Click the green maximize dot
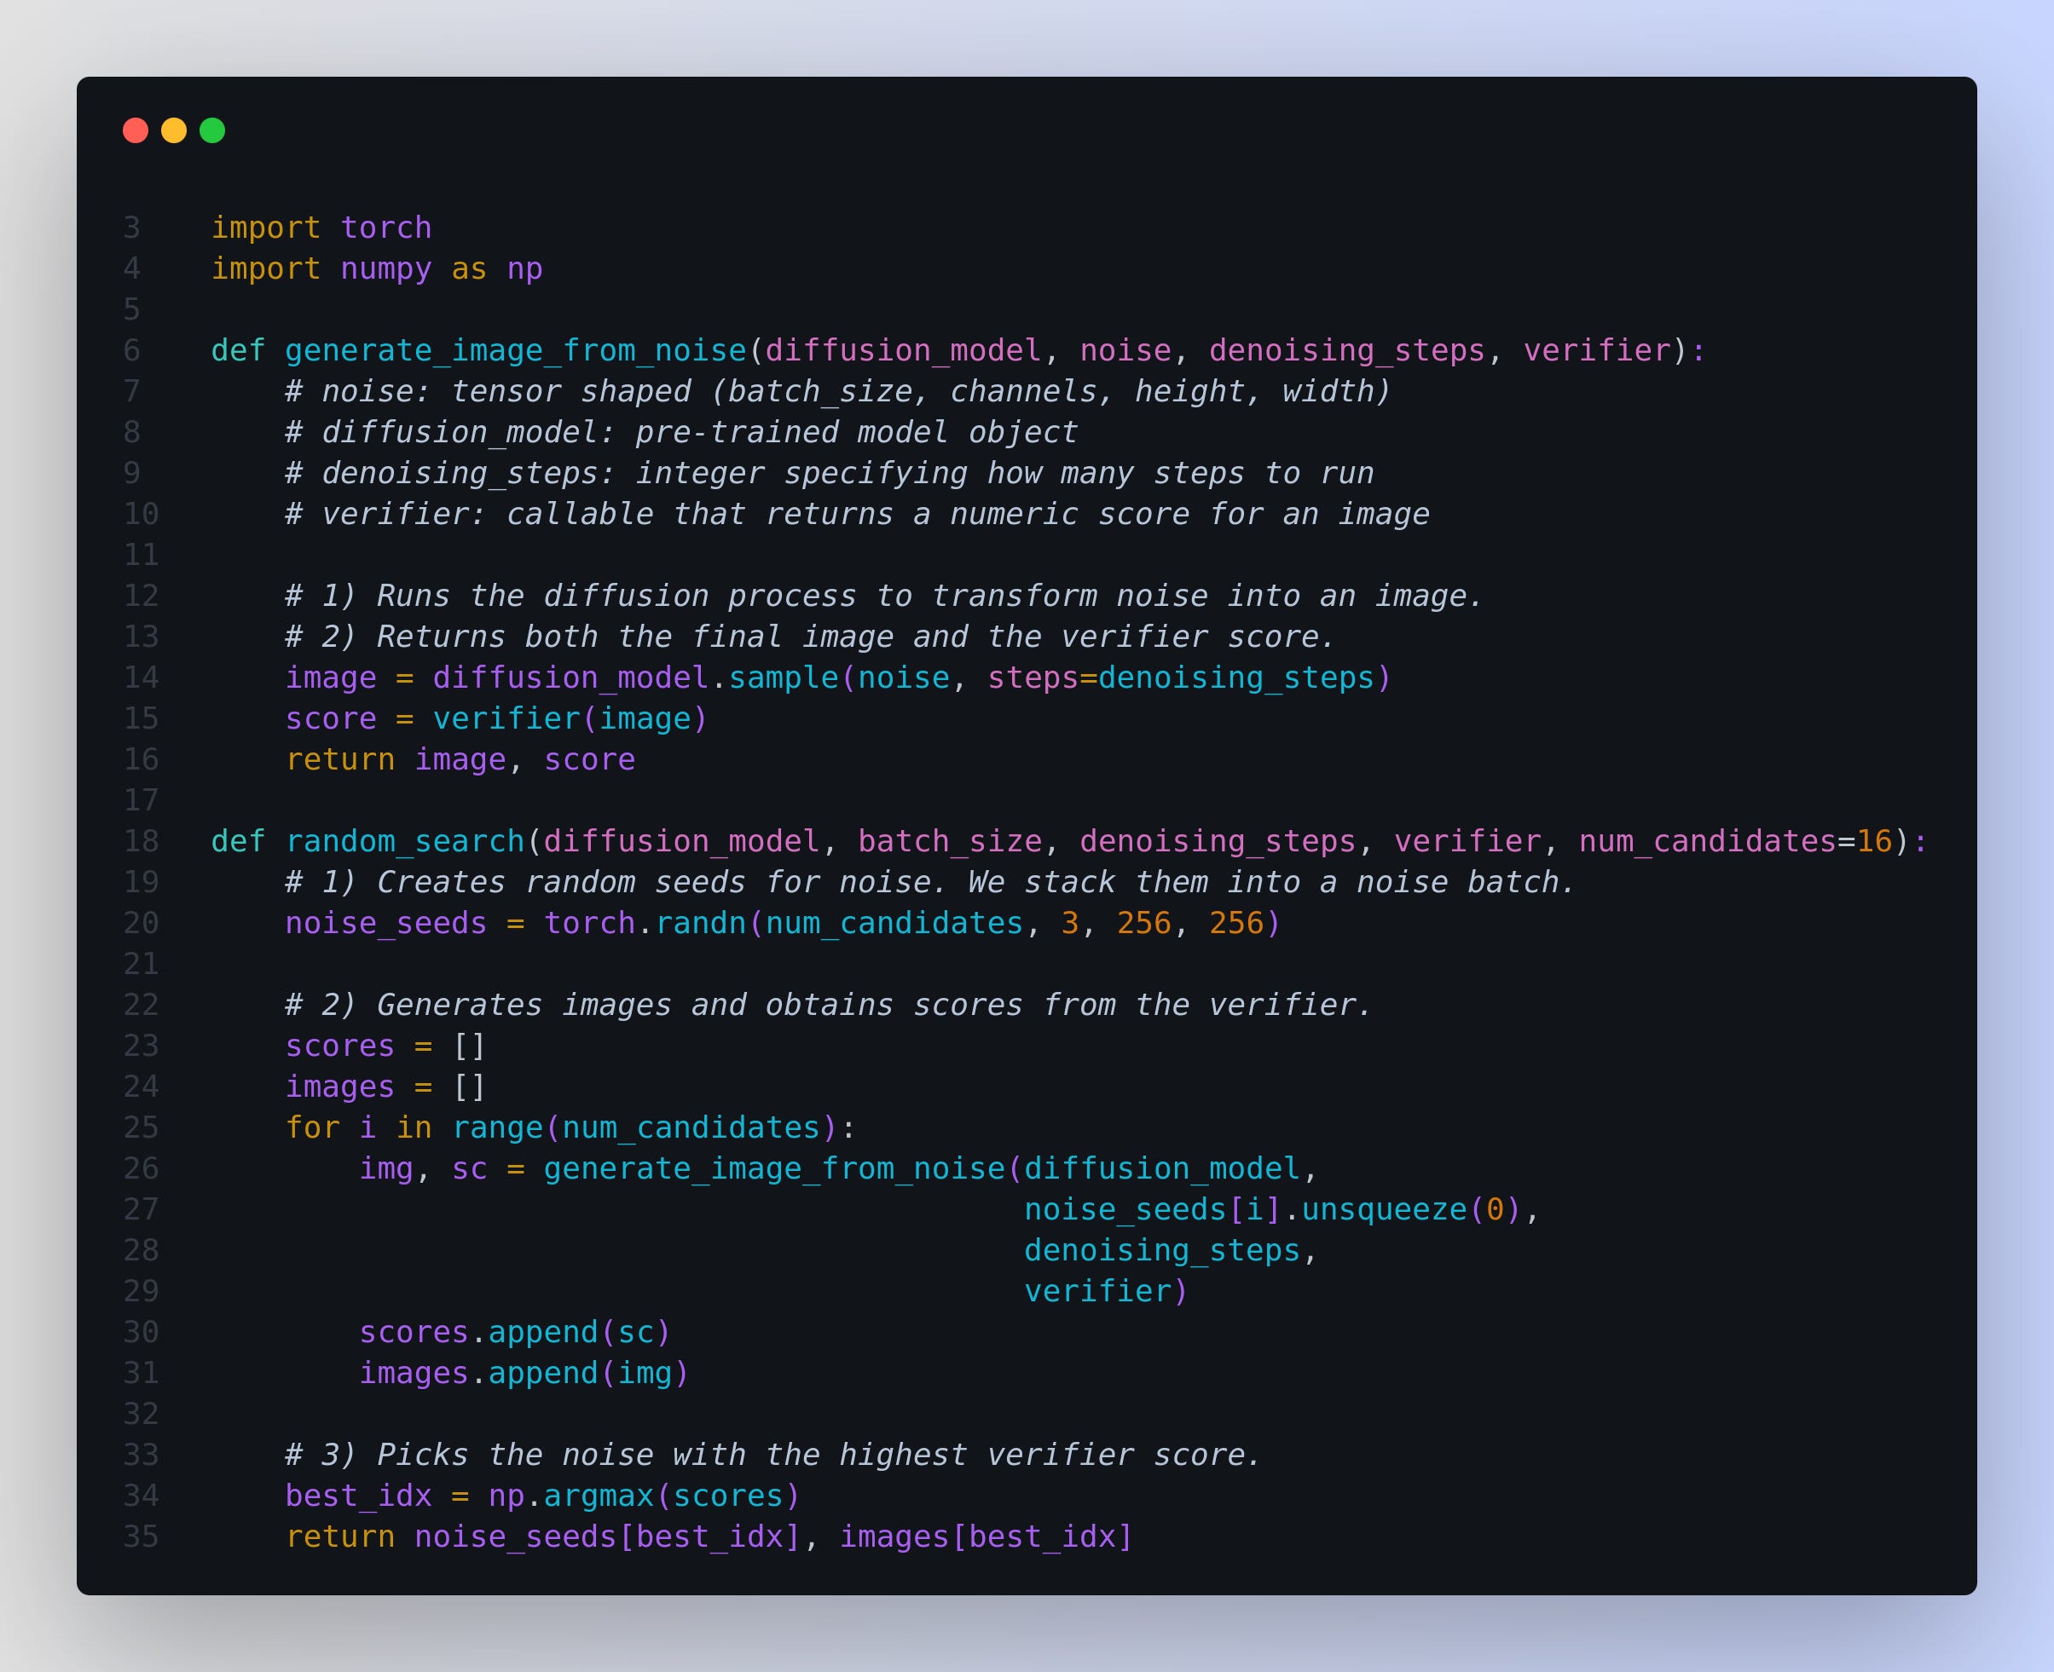Screen dimensions: 2054x1672 (212, 130)
